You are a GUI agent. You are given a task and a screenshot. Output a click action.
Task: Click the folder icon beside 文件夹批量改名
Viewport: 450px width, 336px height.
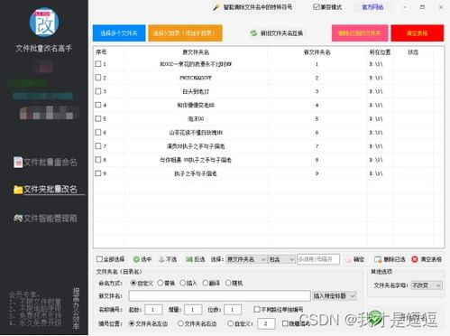click(18, 190)
